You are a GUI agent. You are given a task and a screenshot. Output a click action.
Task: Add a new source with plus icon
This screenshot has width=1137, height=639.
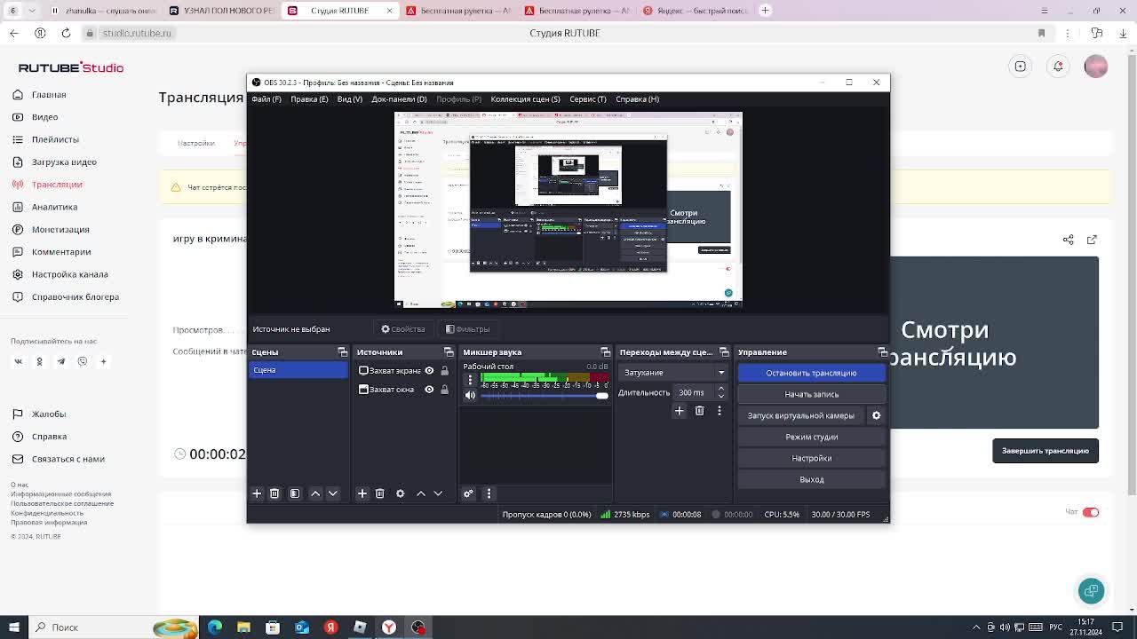click(x=362, y=493)
